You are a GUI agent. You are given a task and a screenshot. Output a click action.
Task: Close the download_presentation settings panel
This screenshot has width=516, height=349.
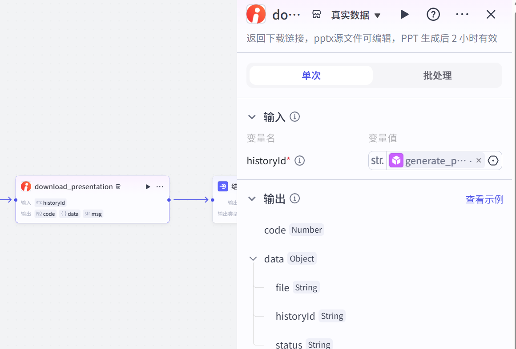[x=491, y=15]
